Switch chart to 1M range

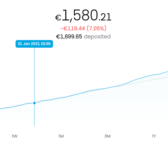click(x=61, y=136)
